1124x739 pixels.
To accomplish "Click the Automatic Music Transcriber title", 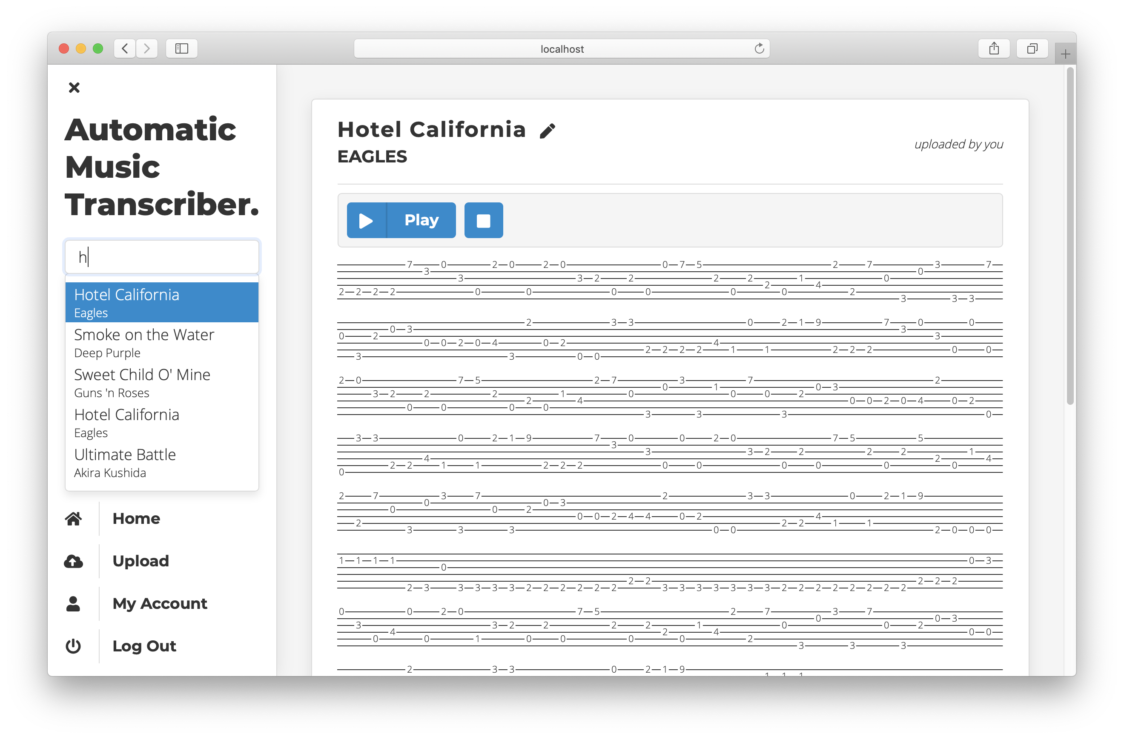I will (x=162, y=167).
